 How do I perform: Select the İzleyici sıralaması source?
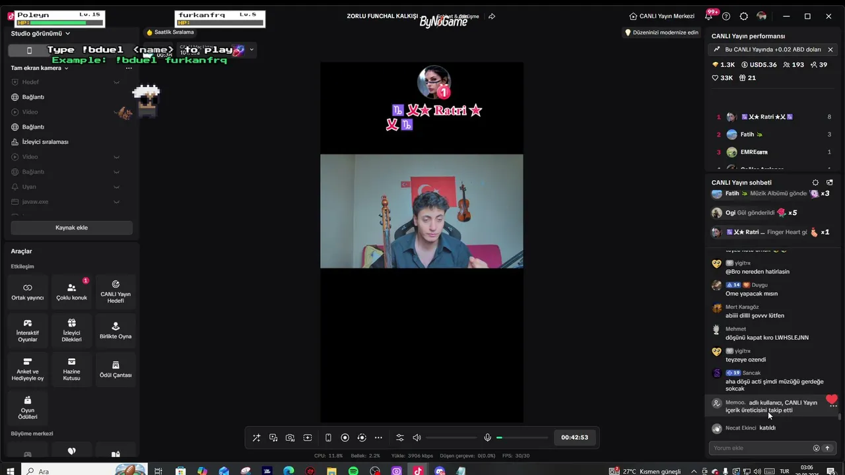(45, 142)
